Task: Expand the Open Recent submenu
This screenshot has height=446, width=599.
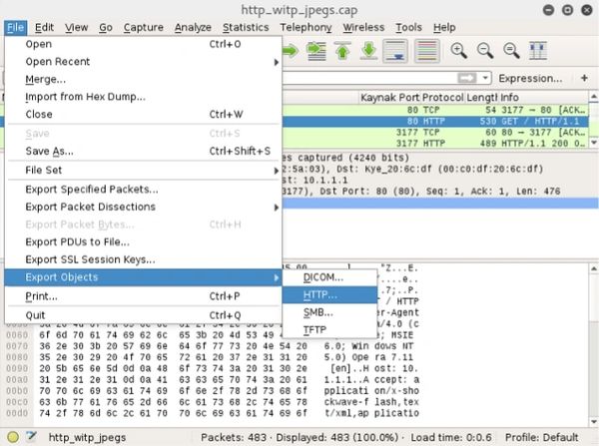Action: coord(143,62)
